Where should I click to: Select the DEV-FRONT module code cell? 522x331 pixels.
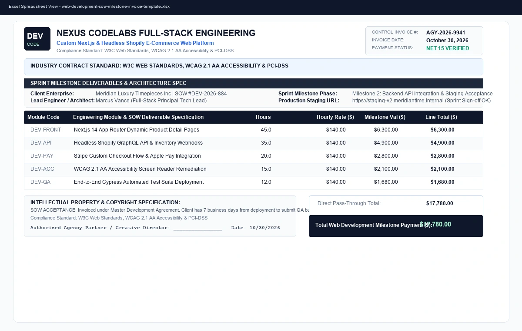[46, 130]
